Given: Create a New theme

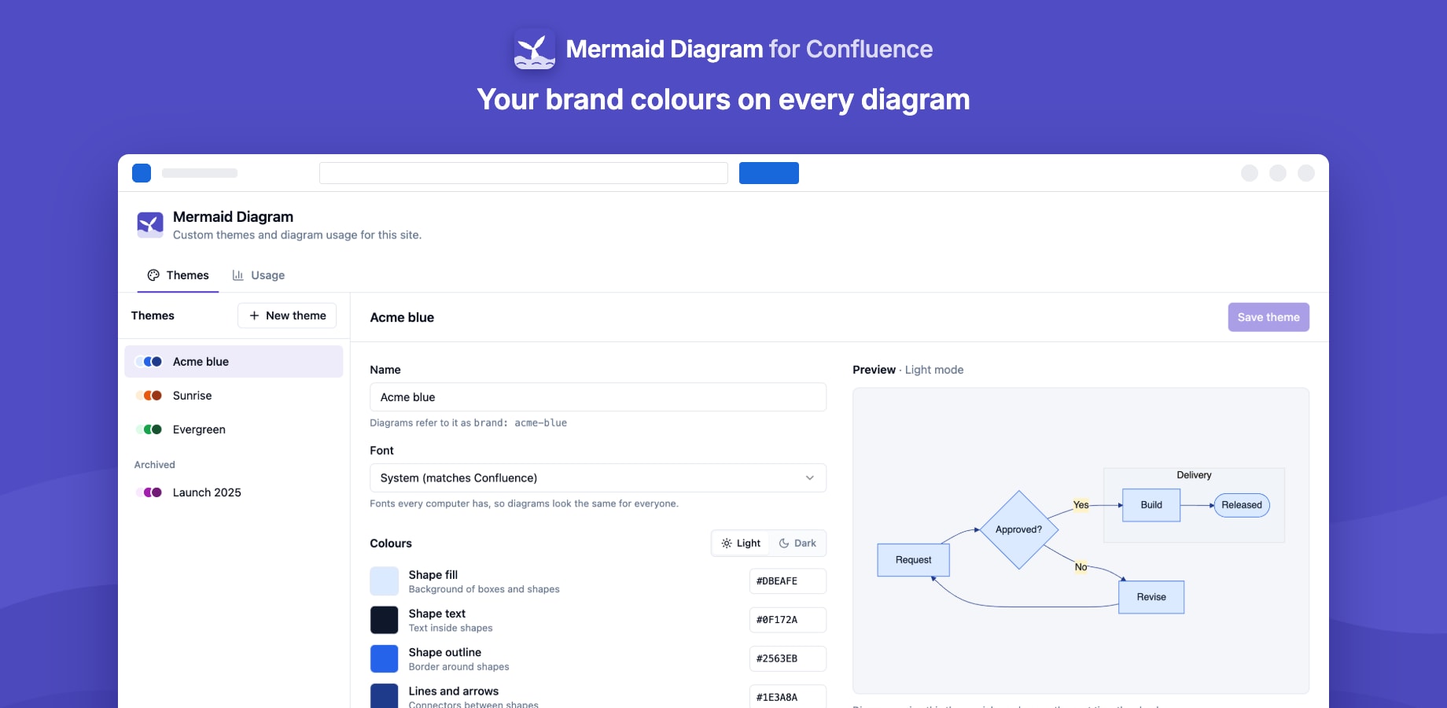Looking at the screenshot, I should coord(287,315).
